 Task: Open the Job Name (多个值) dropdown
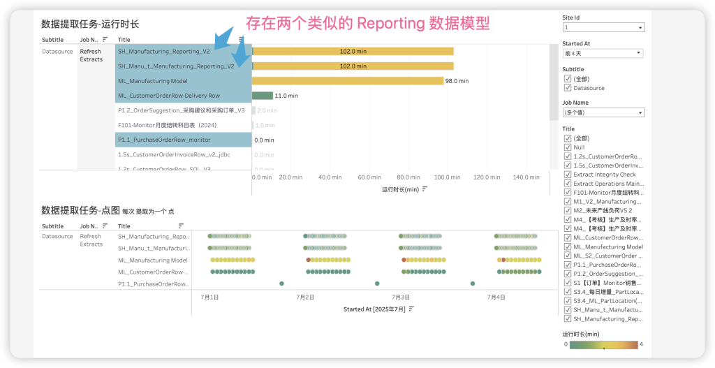pos(603,112)
